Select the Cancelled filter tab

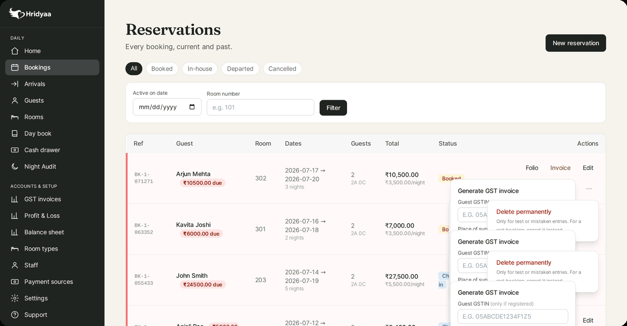pyautogui.click(x=282, y=69)
